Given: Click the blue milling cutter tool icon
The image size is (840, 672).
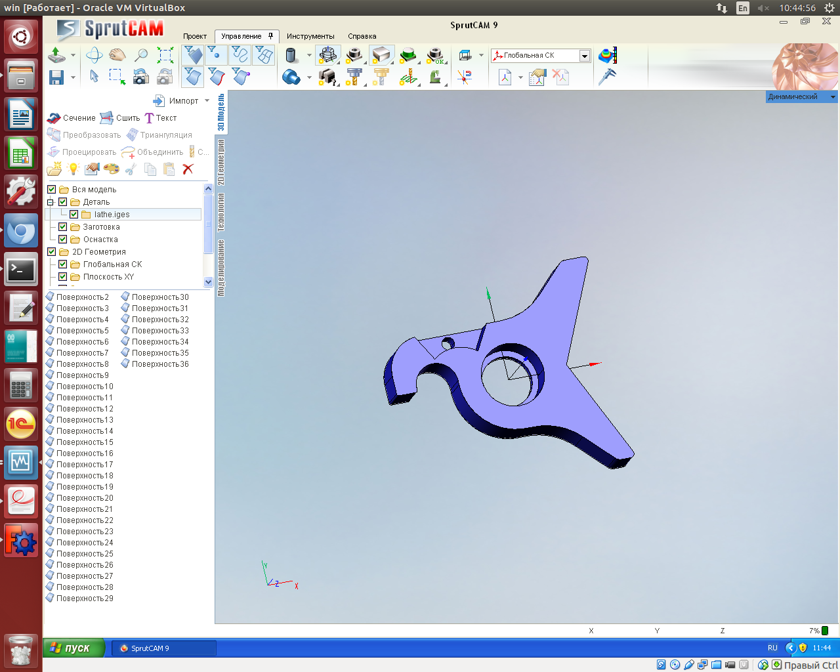Looking at the screenshot, I should pyautogui.click(x=354, y=77).
